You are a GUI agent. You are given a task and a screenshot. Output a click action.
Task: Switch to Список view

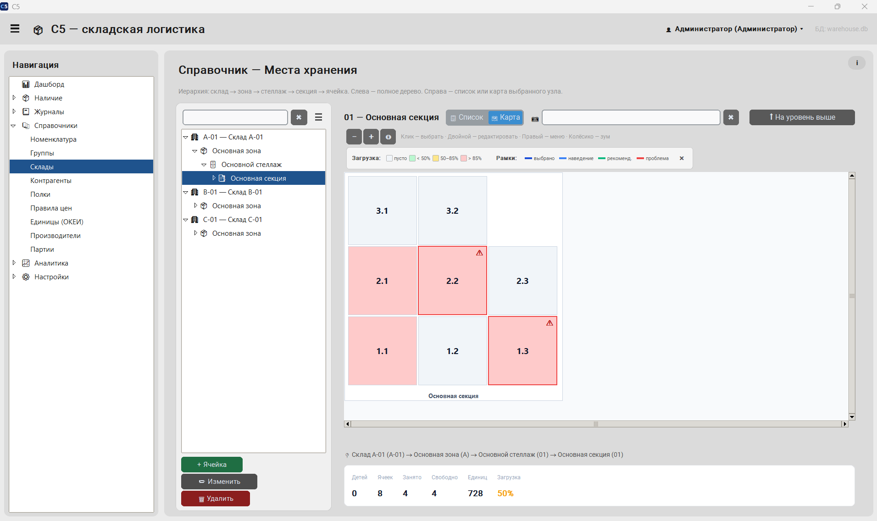coord(467,117)
